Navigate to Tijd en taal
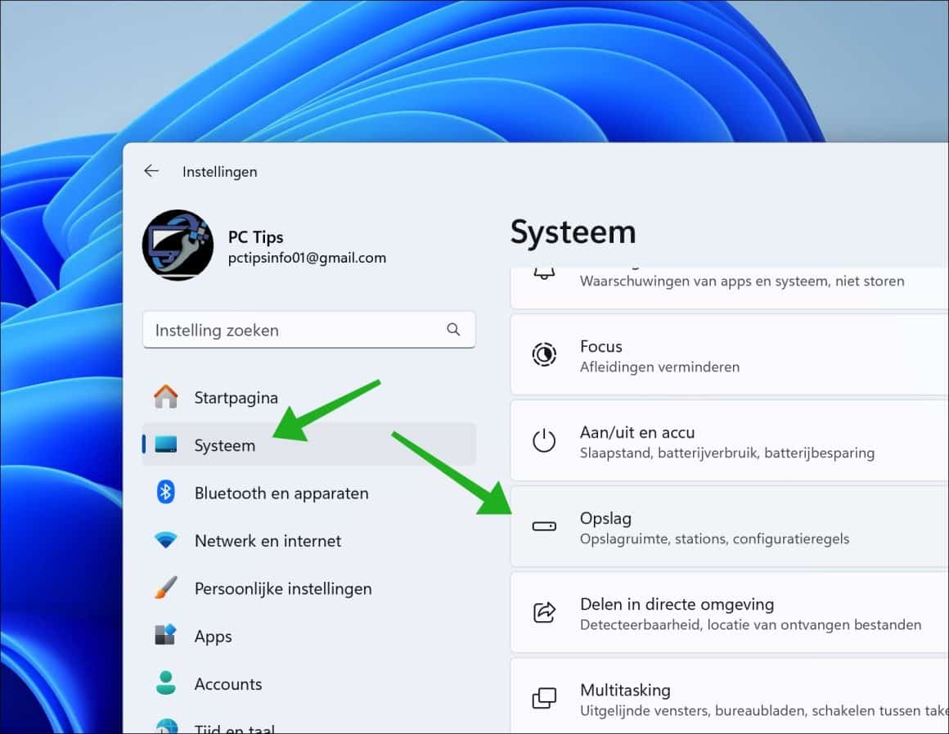Screen dimensions: 949x734 coord(235,727)
